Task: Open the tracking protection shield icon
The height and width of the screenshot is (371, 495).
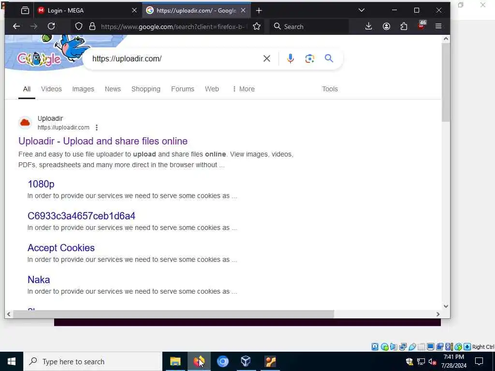Action: coord(79,27)
